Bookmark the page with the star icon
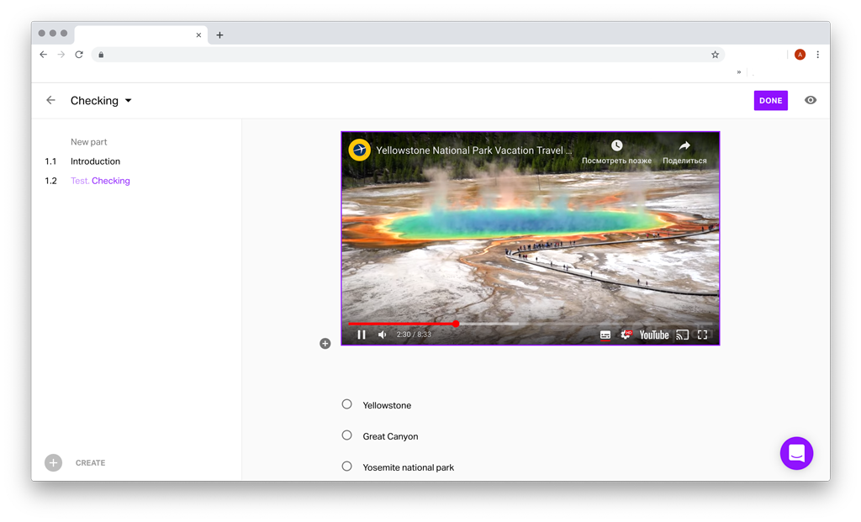 click(715, 55)
